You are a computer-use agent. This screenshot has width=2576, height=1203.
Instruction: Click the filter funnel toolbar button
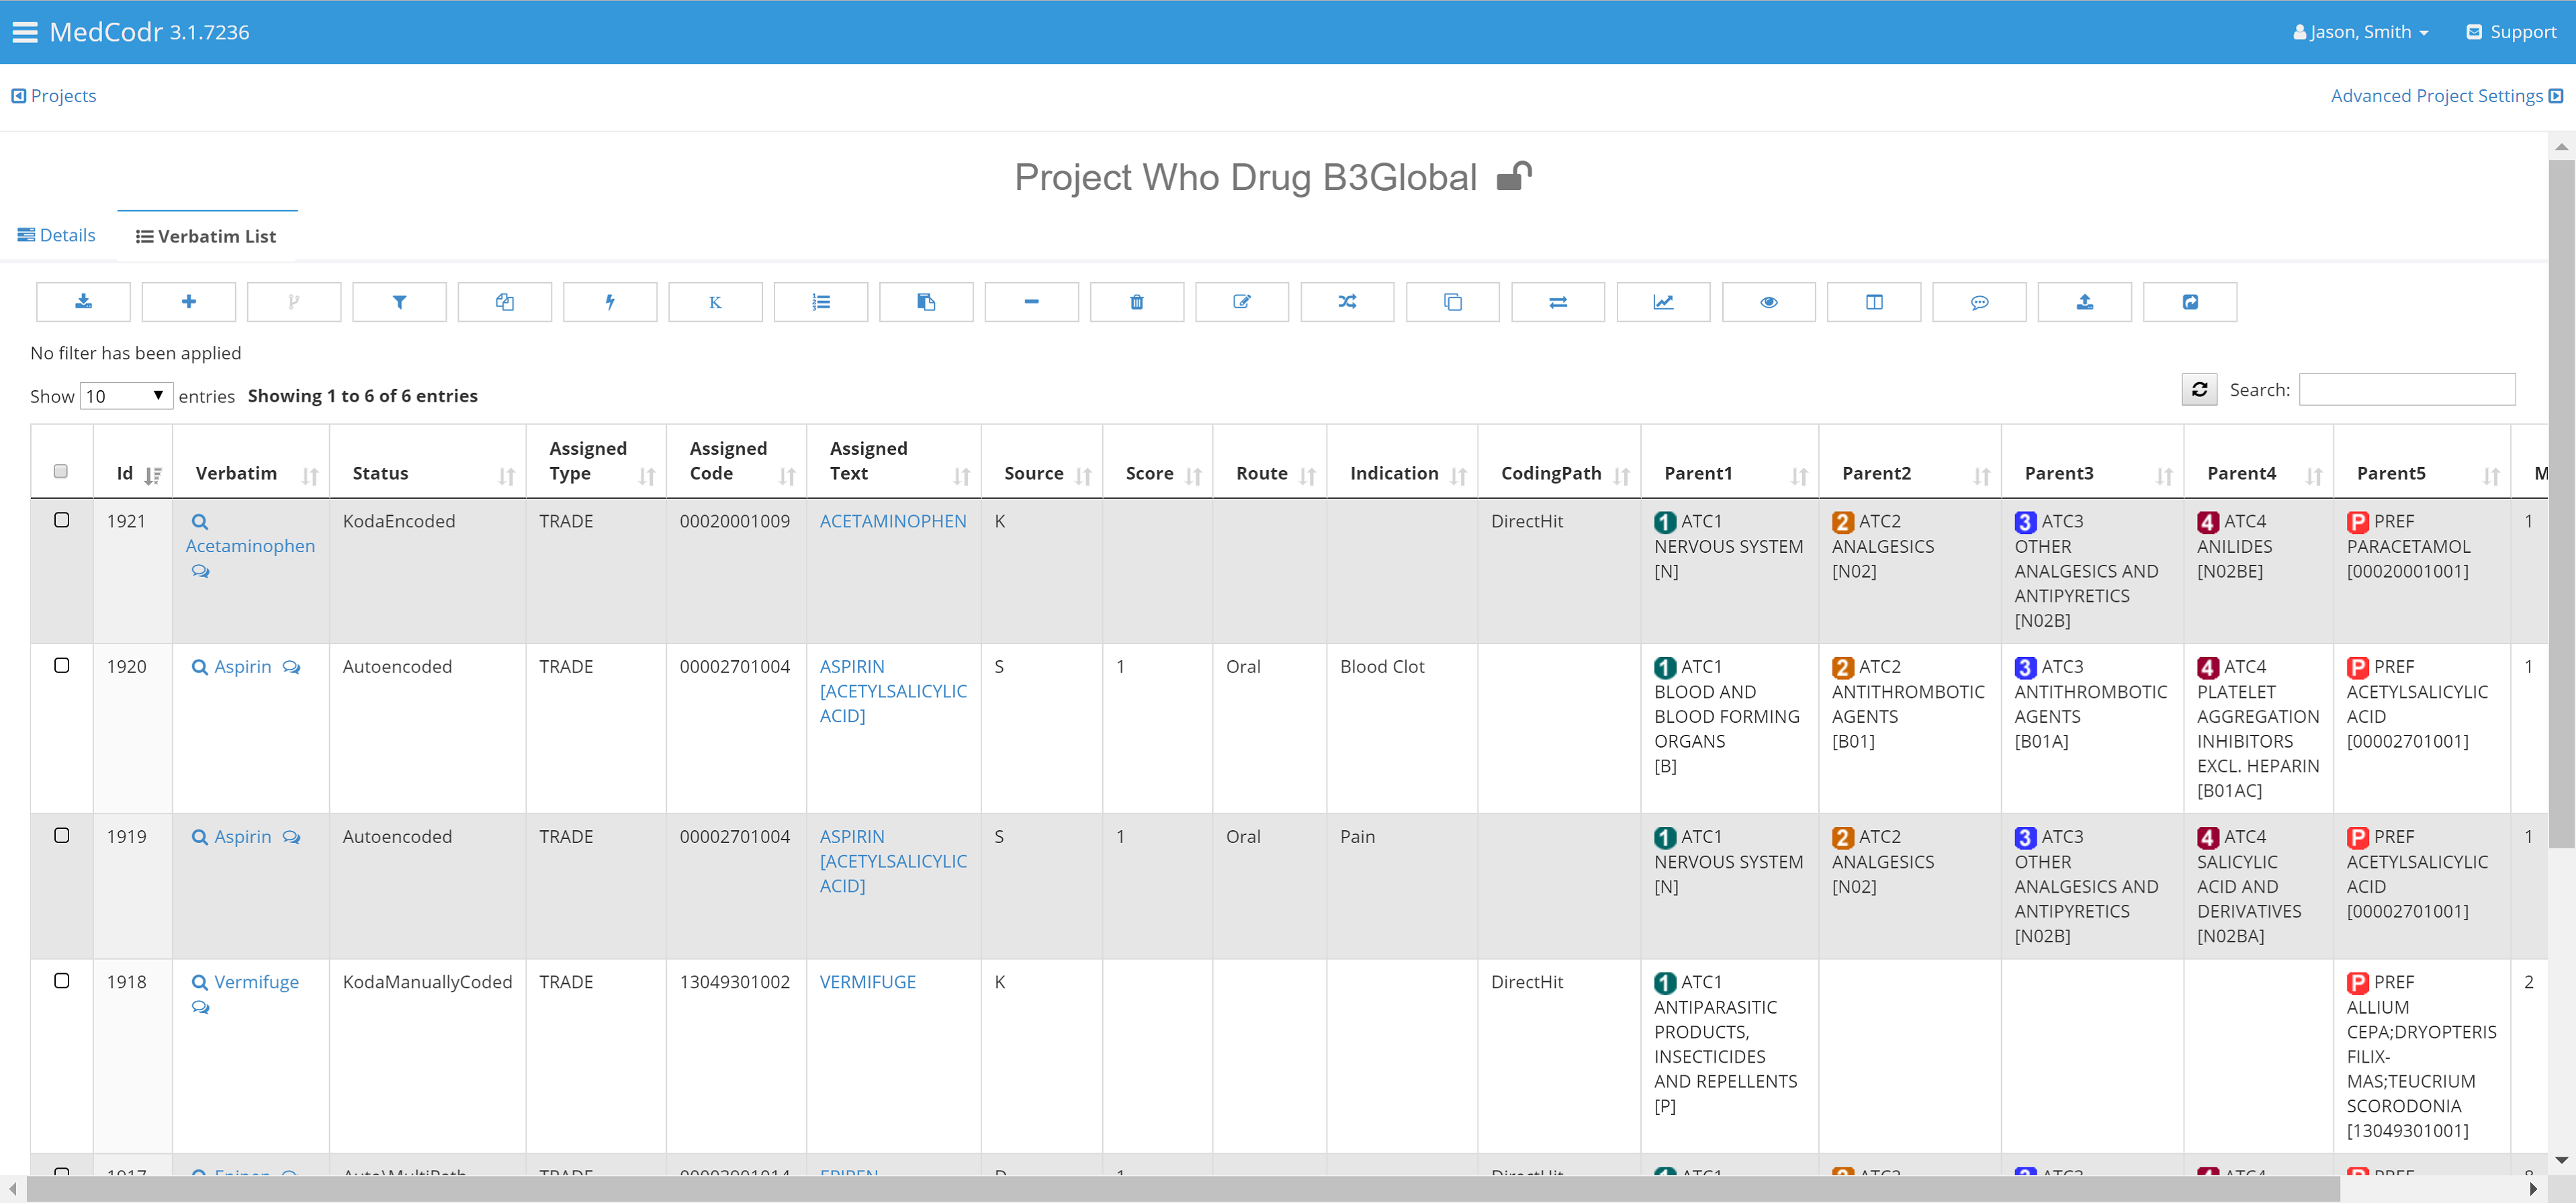[x=399, y=302]
